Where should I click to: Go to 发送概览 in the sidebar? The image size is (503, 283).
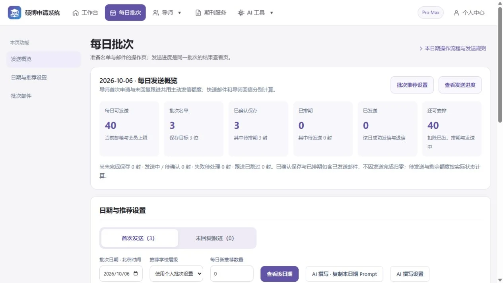click(x=44, y=59)
